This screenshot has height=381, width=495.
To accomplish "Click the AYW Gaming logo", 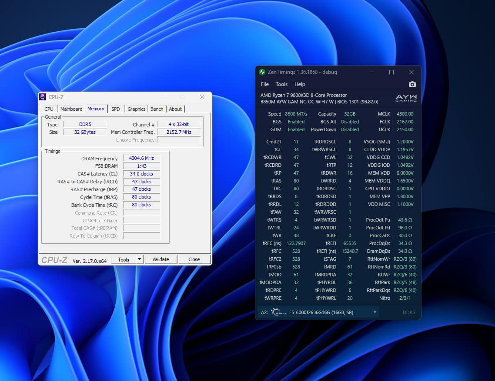I will pyautogui.click(x=406, y=98).
